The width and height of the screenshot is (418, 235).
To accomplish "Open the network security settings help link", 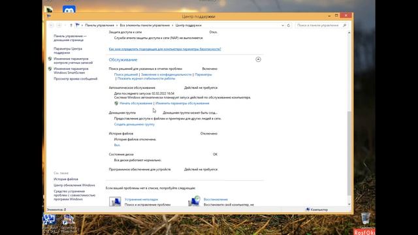I will (x=165, y=49).
